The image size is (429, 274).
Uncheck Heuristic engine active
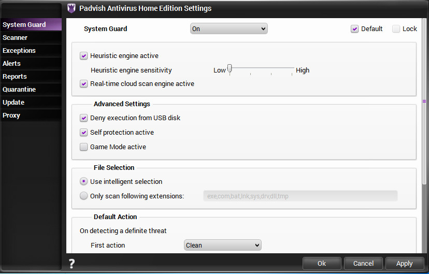[x=83, y=56]
